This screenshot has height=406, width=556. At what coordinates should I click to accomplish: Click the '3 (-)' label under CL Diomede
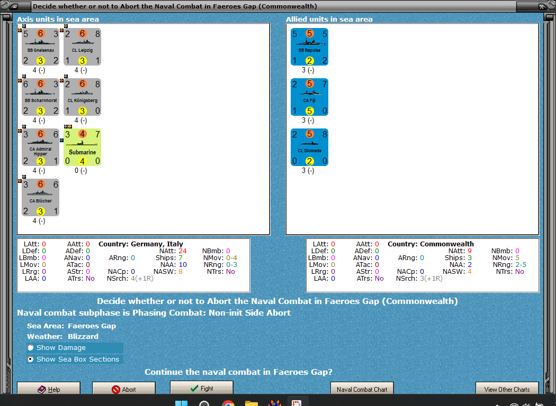pyautogui.click(x=308, y=171)
